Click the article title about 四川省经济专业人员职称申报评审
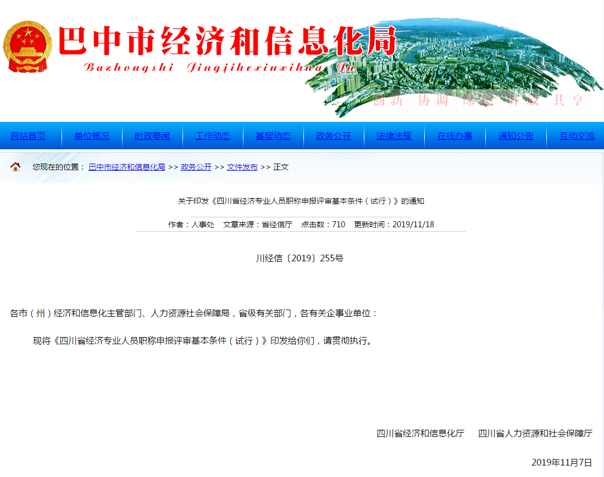 point(301,201)
